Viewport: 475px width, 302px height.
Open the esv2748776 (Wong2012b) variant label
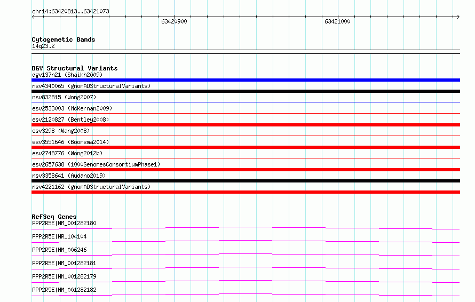(x=67, y=153)
